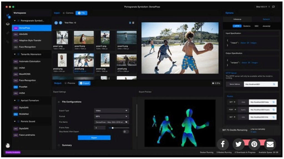Open the models browser cube icon in sidebar

click(8, 24)
